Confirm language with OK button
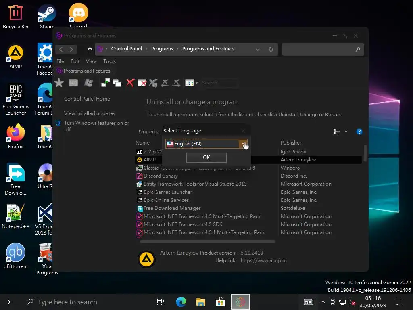This screenshot has height=310, width=413. click(x=206, y=157)
